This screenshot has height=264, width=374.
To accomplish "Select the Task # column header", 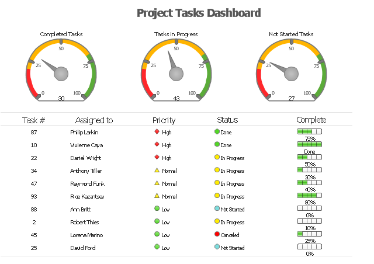I will (34, 120).
